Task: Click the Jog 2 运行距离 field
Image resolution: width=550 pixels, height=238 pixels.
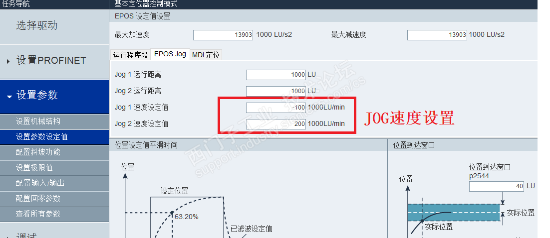Action: 275,91
